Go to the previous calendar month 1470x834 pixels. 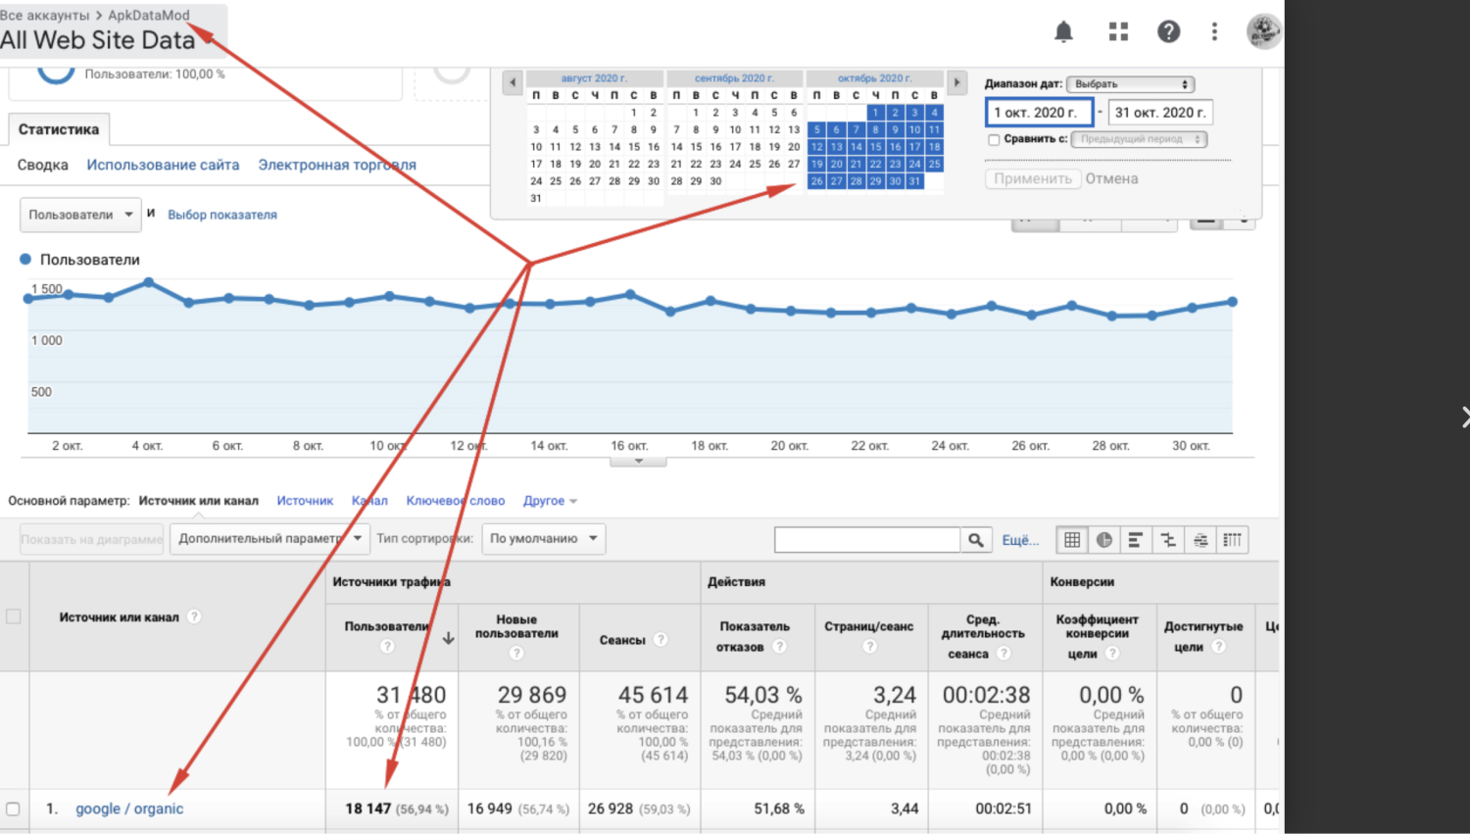(513, 83)
